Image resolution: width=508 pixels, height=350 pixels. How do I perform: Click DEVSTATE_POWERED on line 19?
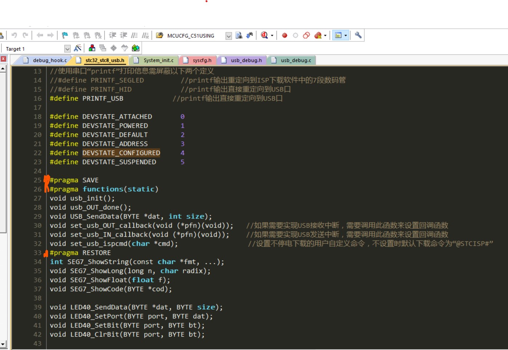tap(115, 126)
